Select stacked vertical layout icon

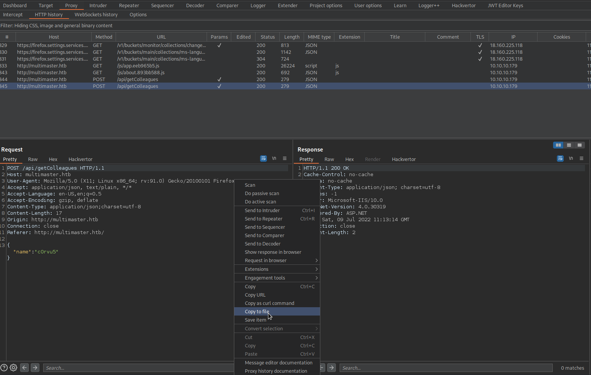(x=569, y=145)
